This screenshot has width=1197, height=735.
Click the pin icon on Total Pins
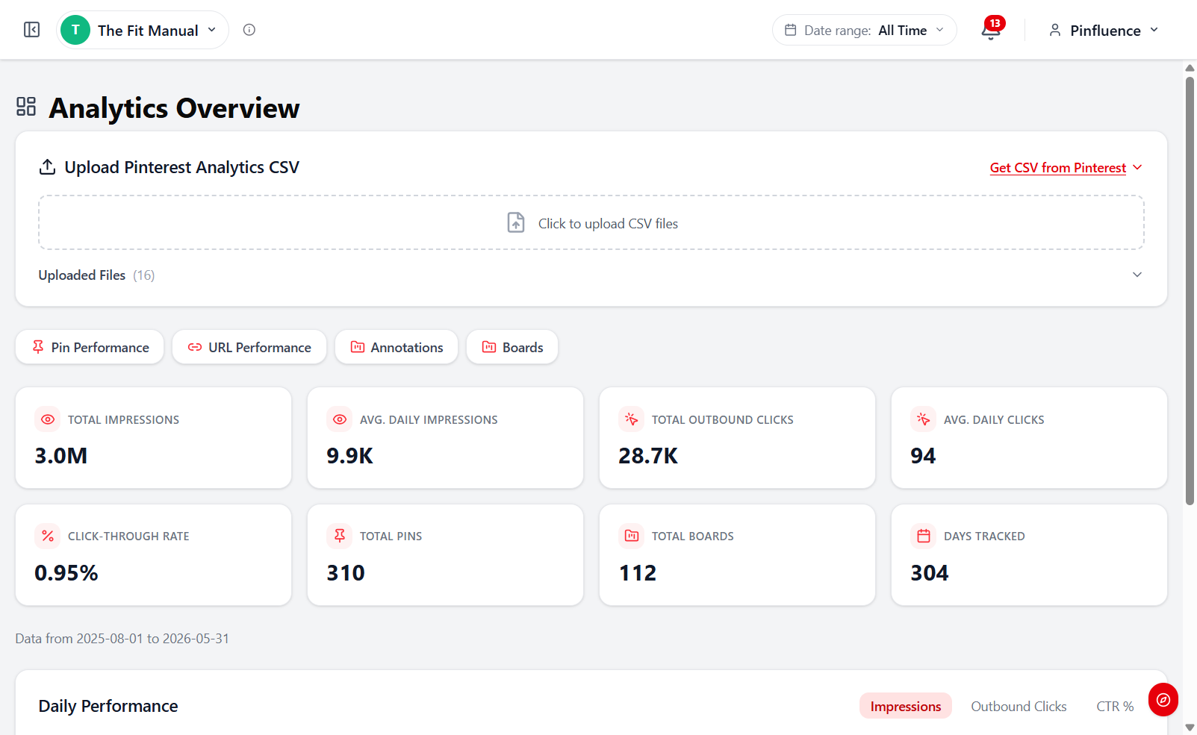click(x=340, y=536)
